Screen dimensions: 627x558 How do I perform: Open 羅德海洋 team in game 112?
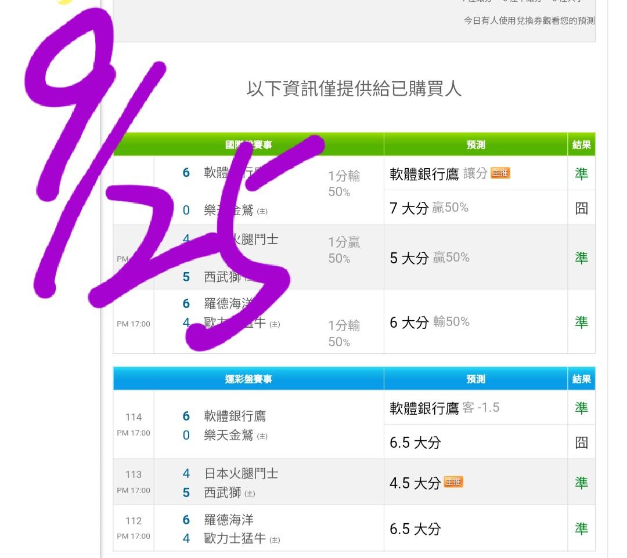click(229, 520)
